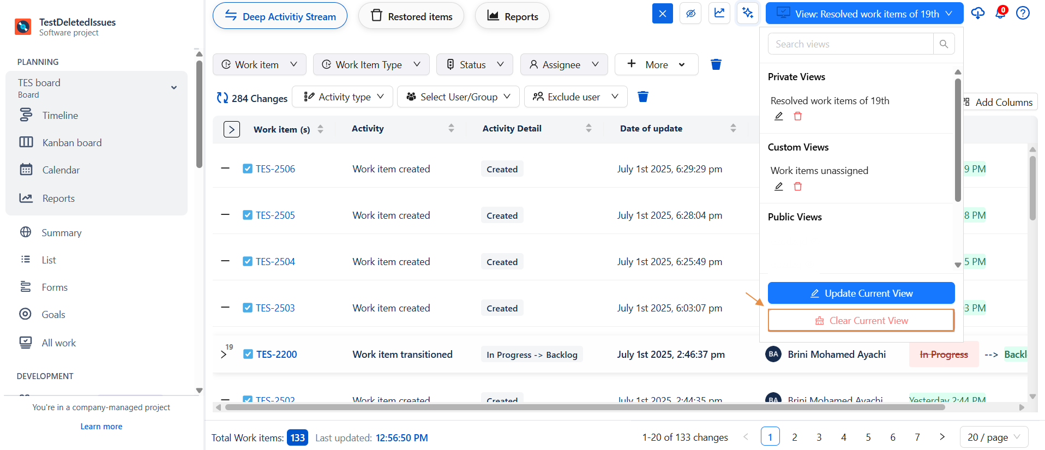
Task: Open the notifications bell
Action: click(x=1000, y=14)
